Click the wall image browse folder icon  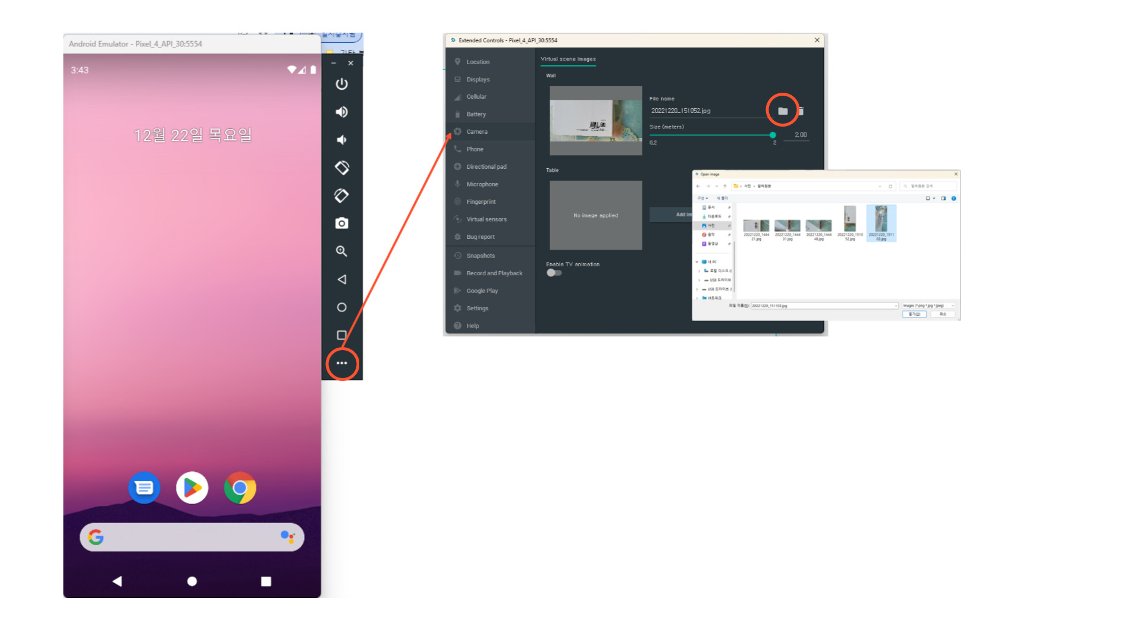(x=783, y=111)
